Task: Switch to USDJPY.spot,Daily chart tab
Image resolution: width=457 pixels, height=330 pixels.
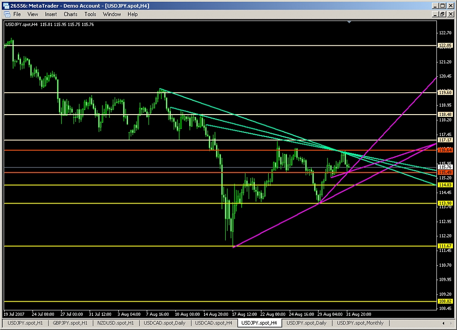Action: [306, 323]
